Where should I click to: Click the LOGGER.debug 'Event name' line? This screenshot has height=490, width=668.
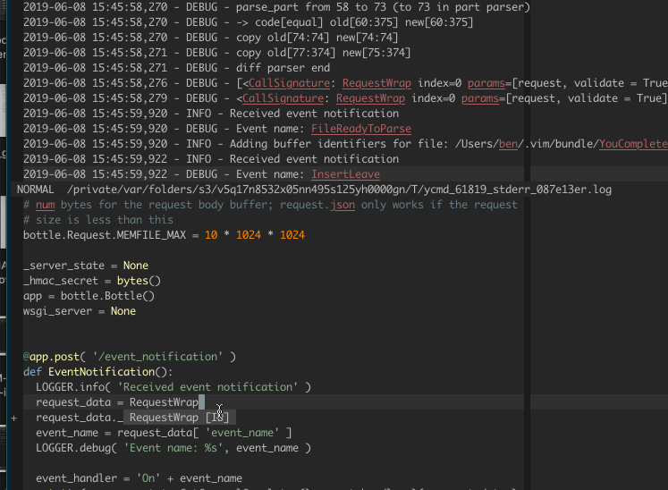pyautogui.click(x=173, y=448)
